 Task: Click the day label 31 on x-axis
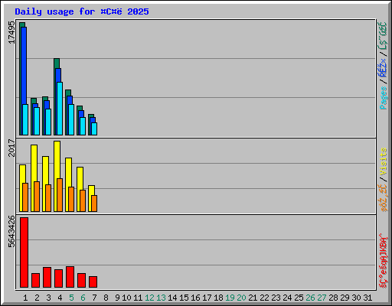(367, 298)
